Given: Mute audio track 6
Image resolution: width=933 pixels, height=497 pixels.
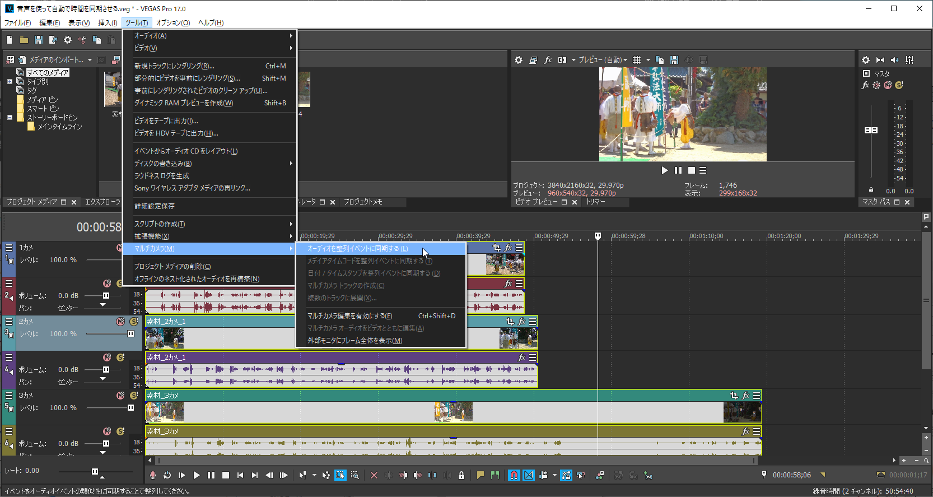Looking at the screenshot, I should (107, 431).
